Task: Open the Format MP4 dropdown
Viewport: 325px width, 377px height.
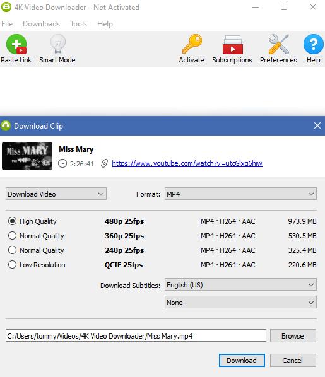Action: coord(240,194)
